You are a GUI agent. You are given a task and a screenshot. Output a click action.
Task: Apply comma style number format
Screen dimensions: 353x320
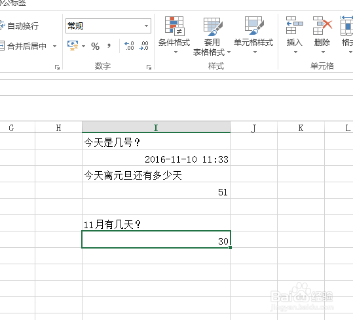point(109,46)
